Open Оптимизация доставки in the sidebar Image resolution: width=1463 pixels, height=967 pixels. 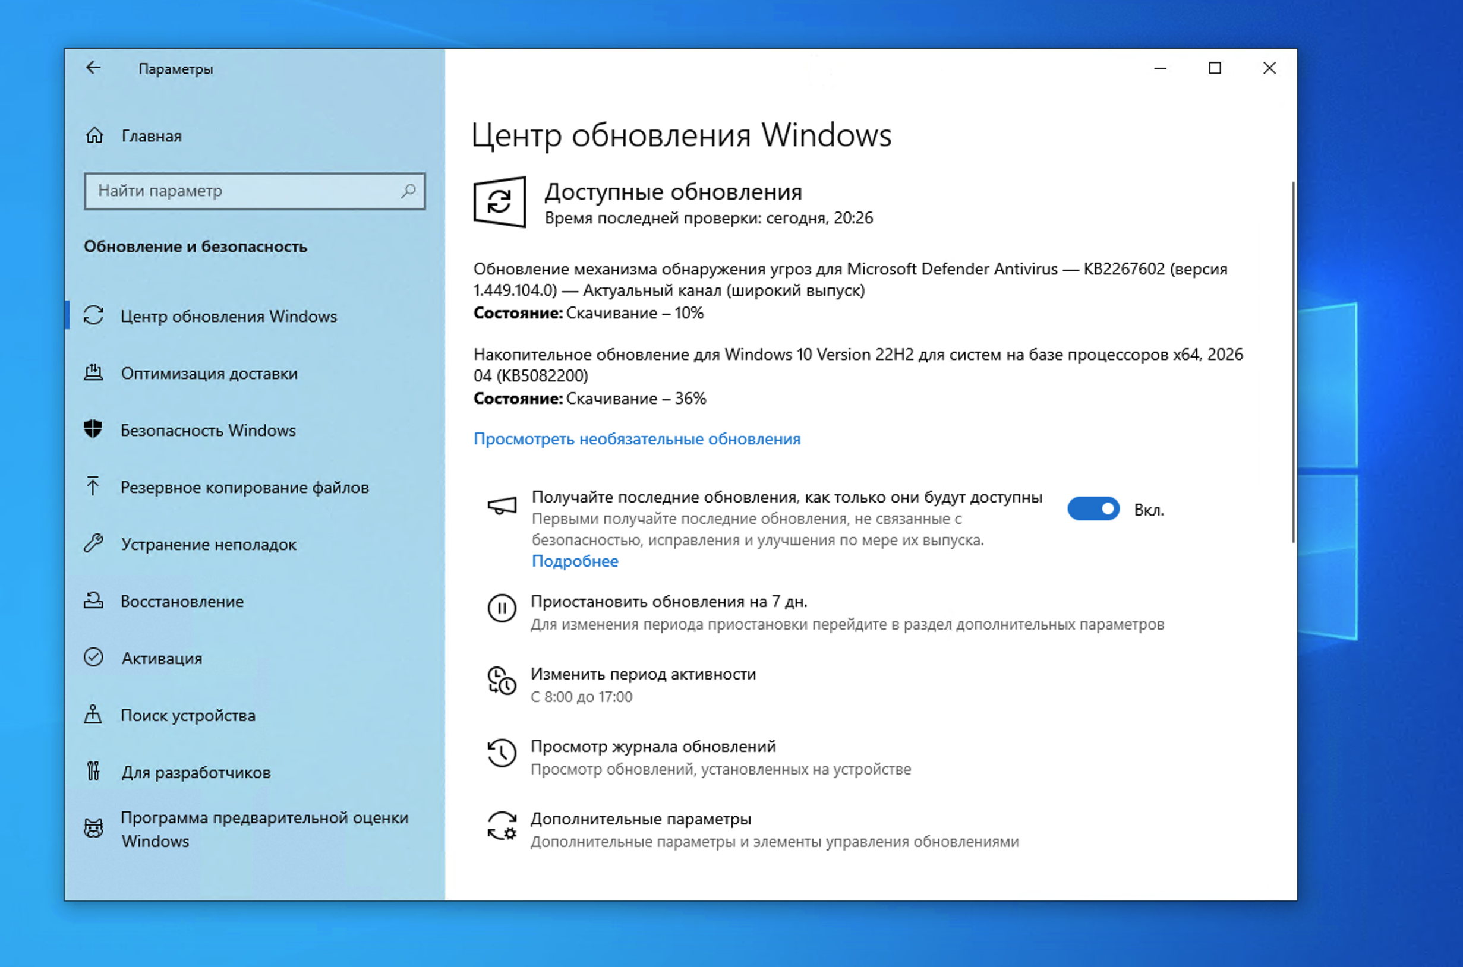[209, 373]
